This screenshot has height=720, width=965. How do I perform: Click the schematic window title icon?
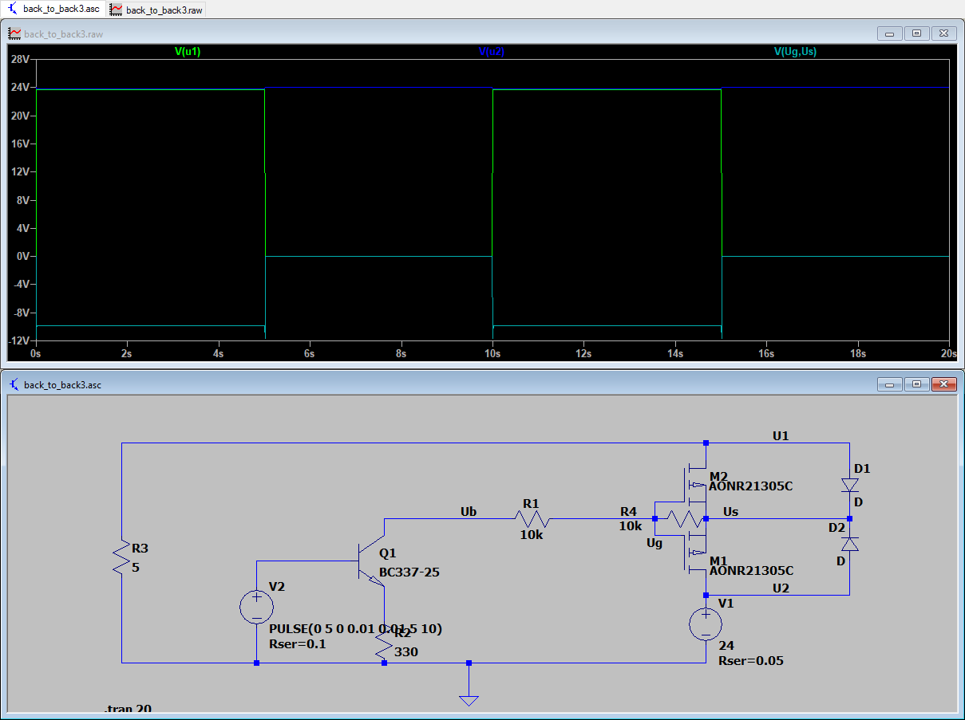pyautogui.click(x=14, y=384)
